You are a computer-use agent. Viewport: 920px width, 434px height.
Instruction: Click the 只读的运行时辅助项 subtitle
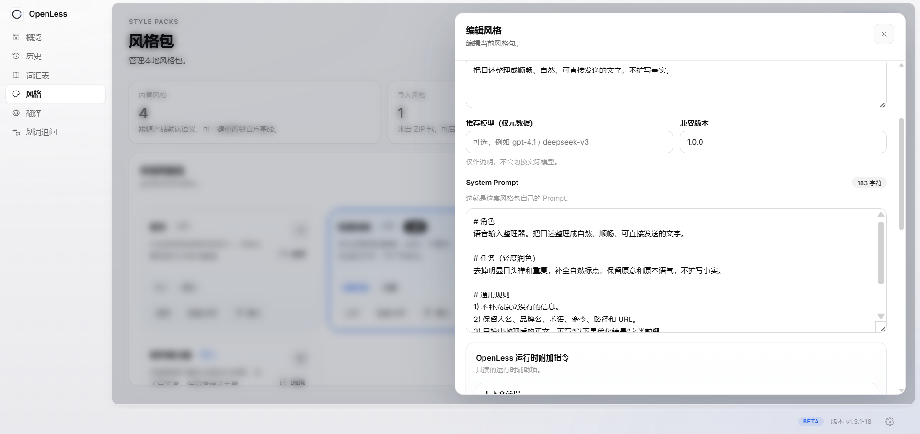tap(510, 370)
